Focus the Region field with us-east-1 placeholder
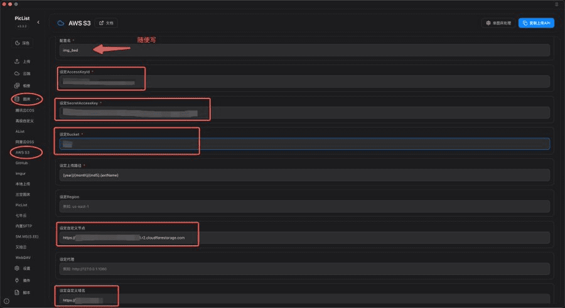The height and width of the screenshot is (308, 565). coord(304,206)
